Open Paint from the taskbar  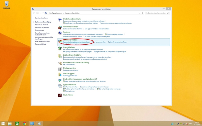[39, 124]
